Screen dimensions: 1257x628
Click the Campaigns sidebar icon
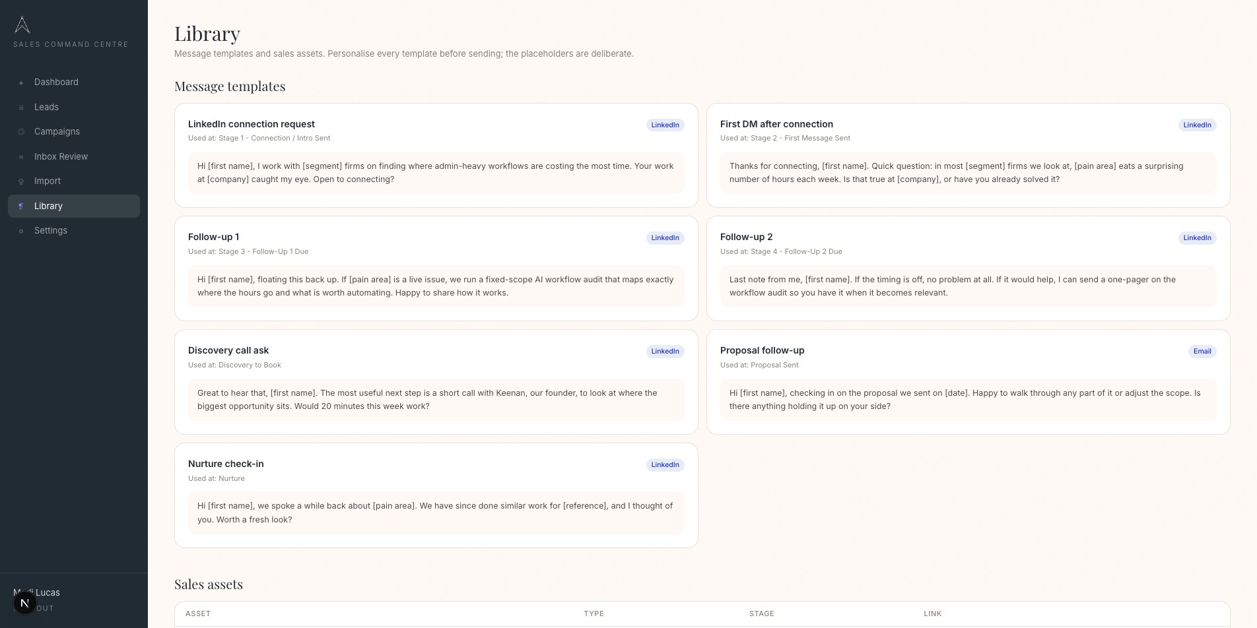pos(21,132)
